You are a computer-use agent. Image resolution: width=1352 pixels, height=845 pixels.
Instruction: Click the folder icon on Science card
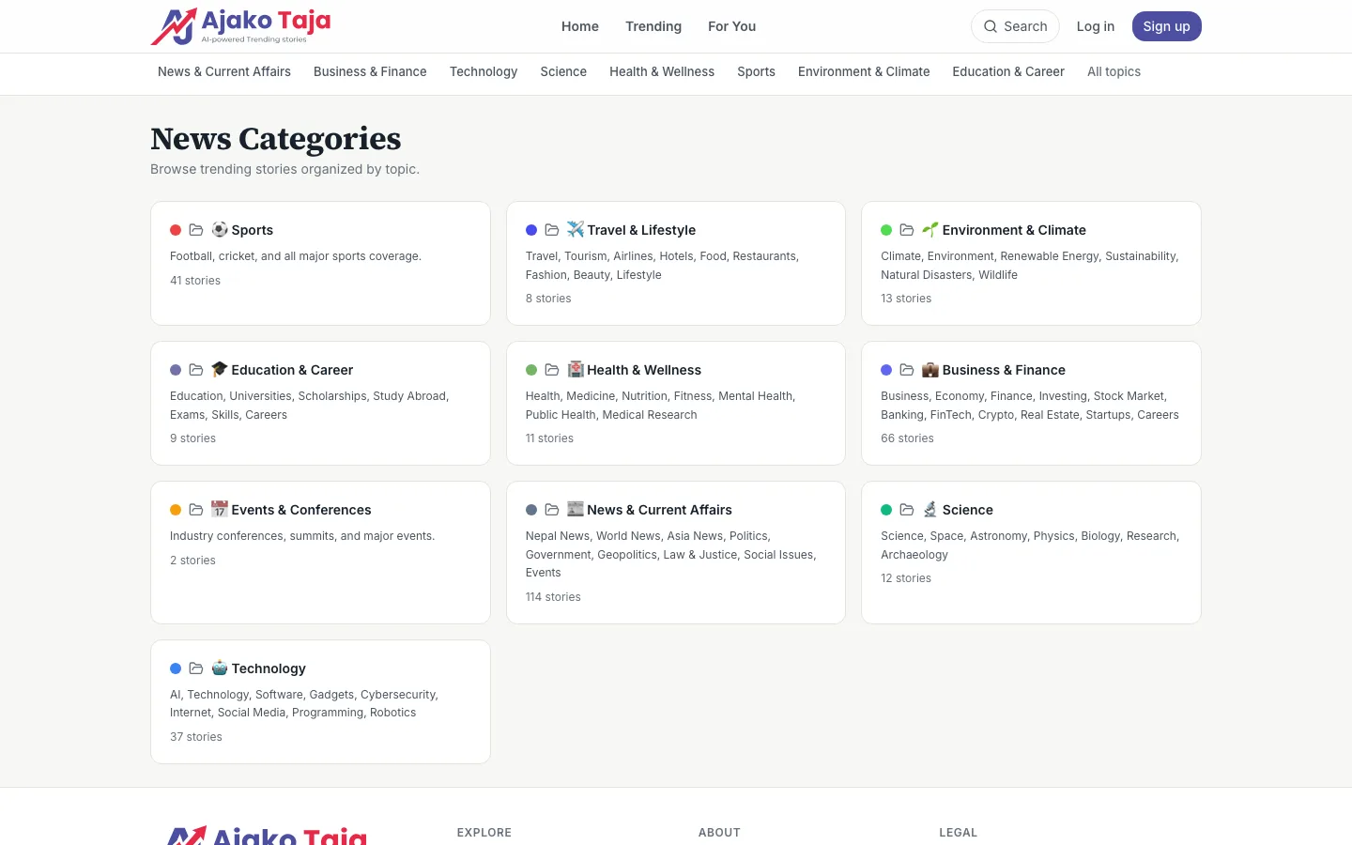pyautogui.click(x=907, y=510)
